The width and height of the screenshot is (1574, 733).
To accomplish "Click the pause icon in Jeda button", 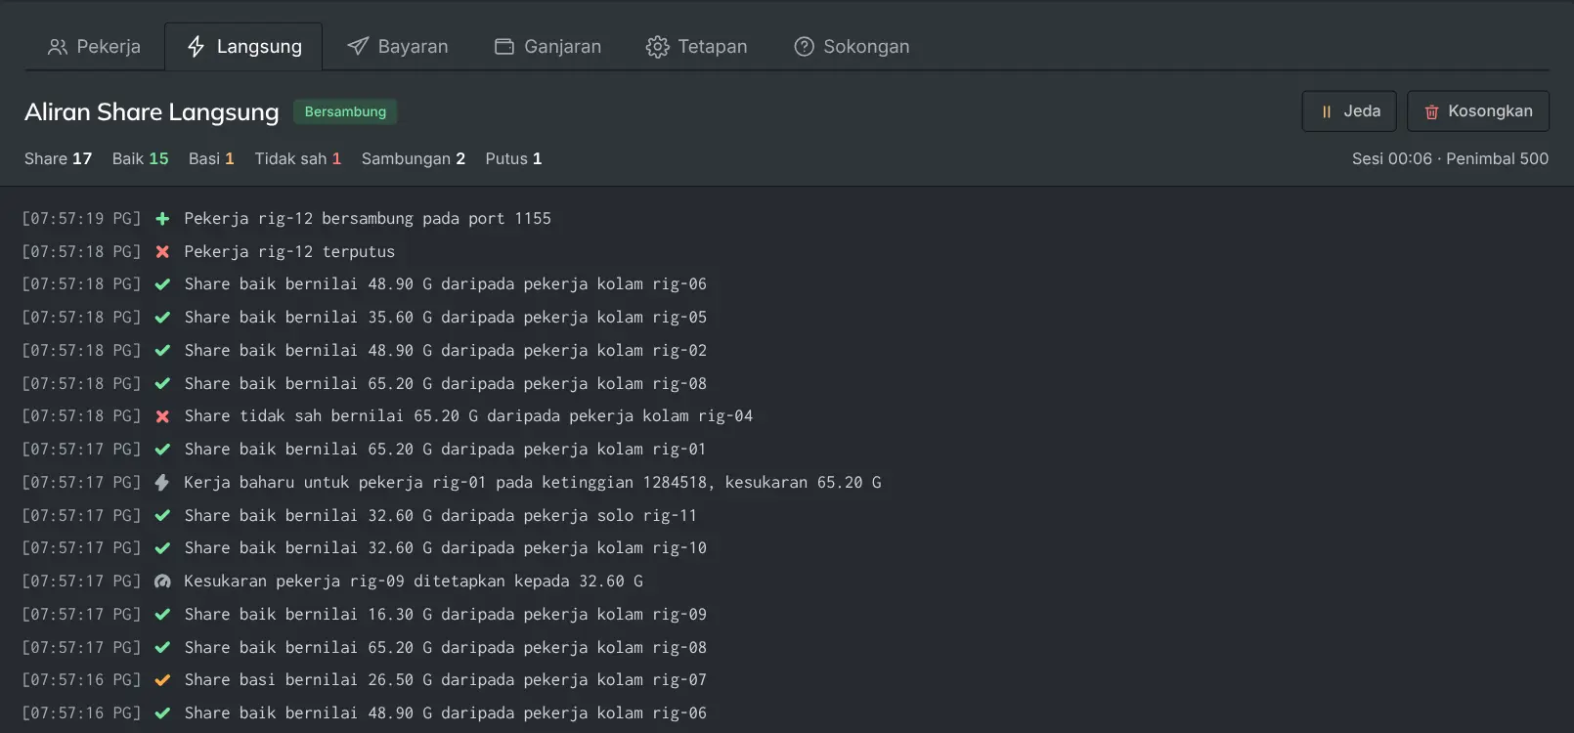I will click(1327, 112).
